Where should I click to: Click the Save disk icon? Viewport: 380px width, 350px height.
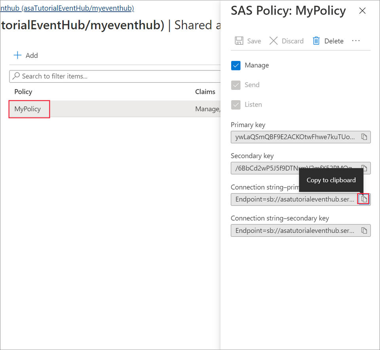coord(239,41)
